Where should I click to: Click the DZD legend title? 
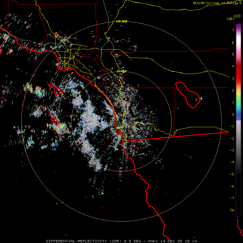(x=237, y=16)
